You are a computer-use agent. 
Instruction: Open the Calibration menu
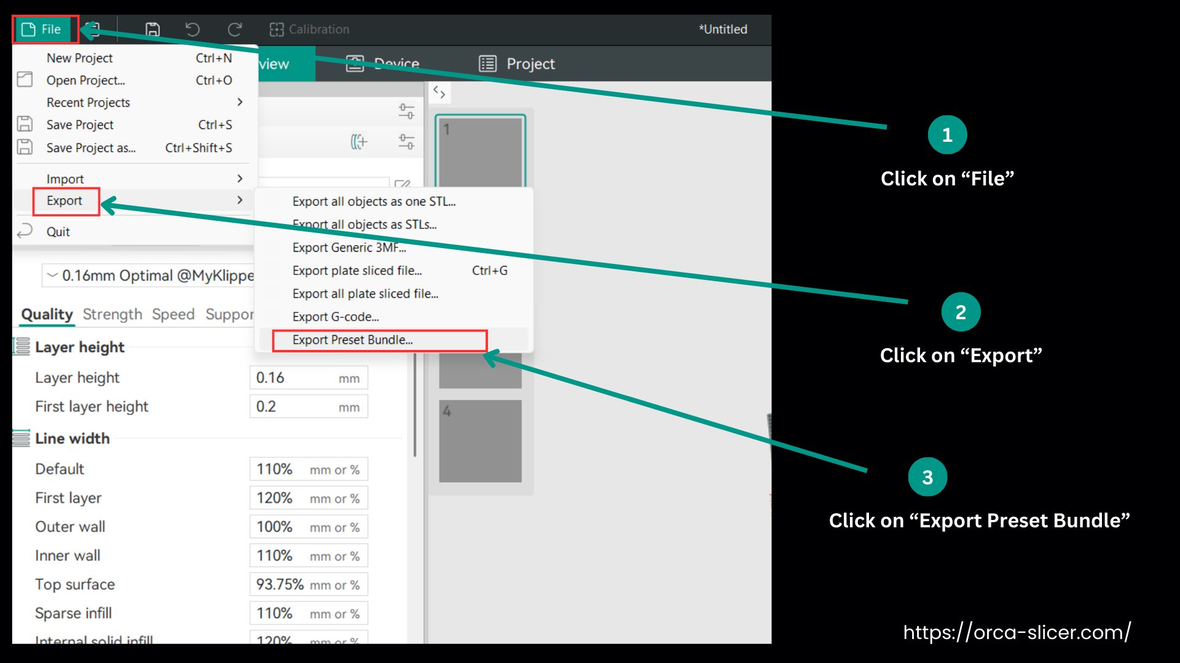pyautogui.click(x=309, y=29)
